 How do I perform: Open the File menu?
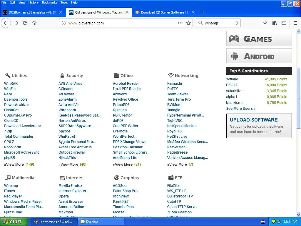click(x=4, y=2)
